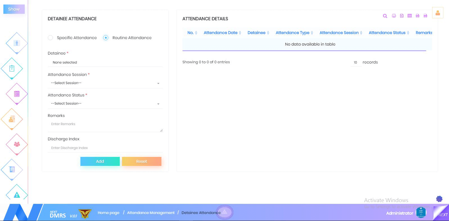
Task: Open the detainee behind bars sidebar module
Action: pyautogui.click(x=17, y=43)
